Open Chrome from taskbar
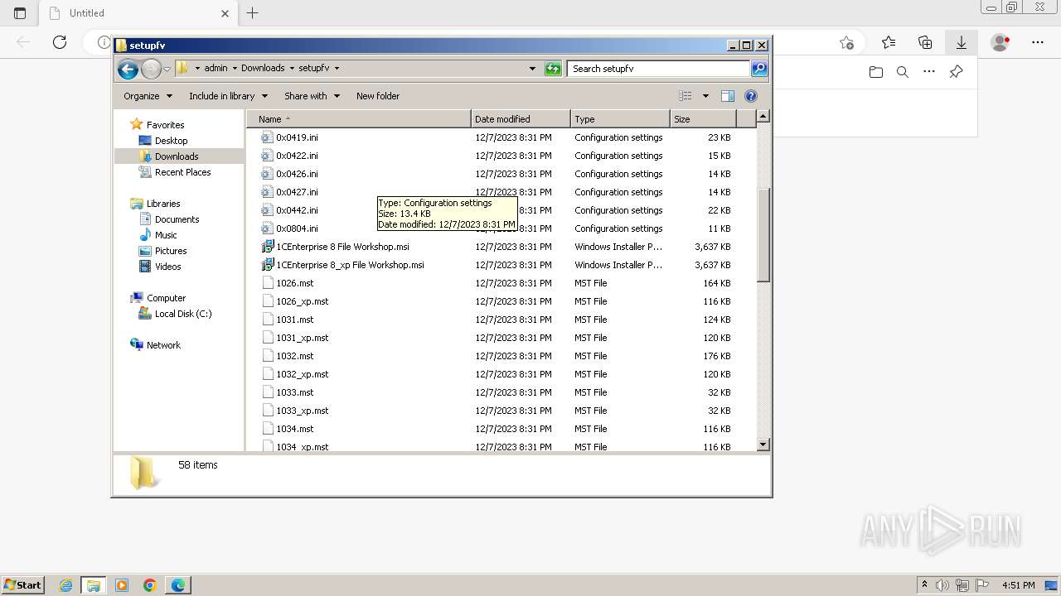 150,585
